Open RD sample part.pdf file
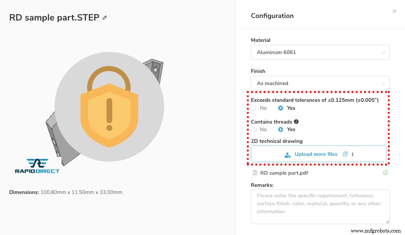The height and width of the screenshot is (235, 405). point(284,173)
